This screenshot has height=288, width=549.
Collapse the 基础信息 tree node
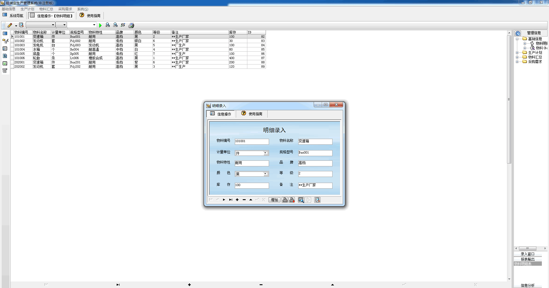pos(517,39)
